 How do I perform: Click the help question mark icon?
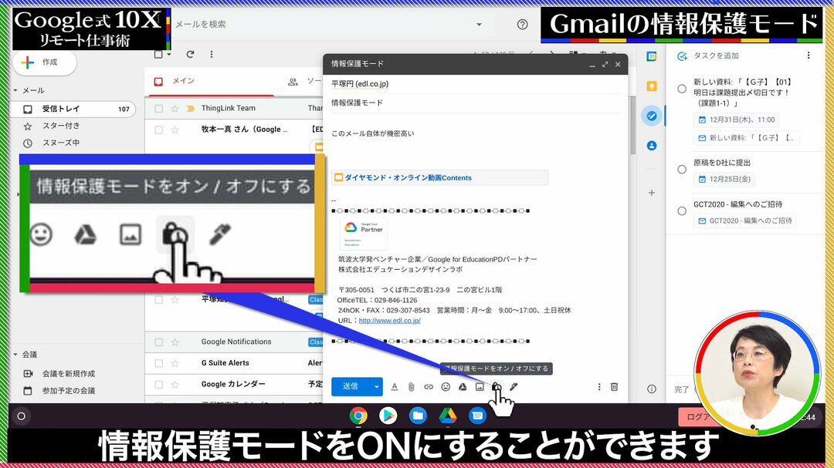(x=522, y=25)
